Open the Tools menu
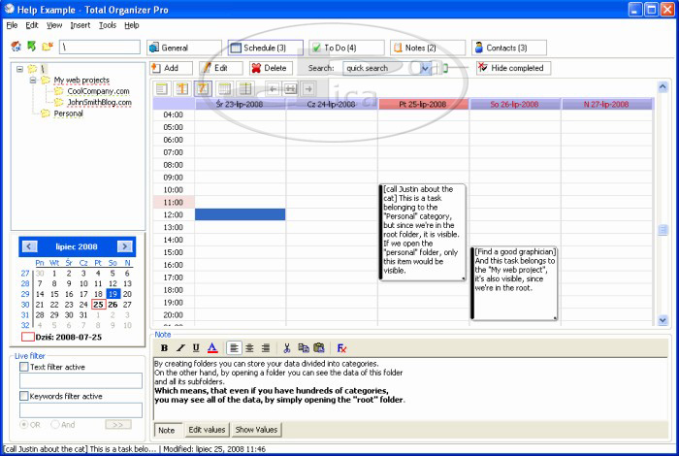The image size is (679, 456). click(x=107, y=24)
